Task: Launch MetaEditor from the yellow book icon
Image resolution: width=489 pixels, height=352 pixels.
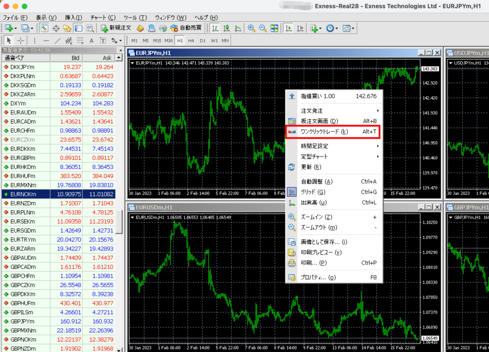Action: [x=140, y=28]
